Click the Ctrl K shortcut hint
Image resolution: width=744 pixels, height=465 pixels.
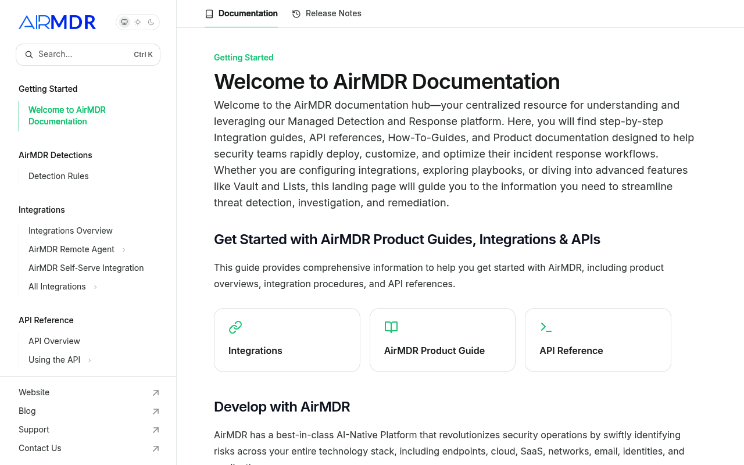pos(143,55)
